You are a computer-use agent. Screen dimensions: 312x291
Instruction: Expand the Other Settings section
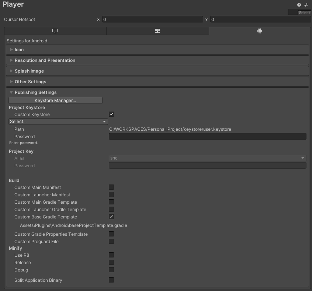(x=157, y=82)
